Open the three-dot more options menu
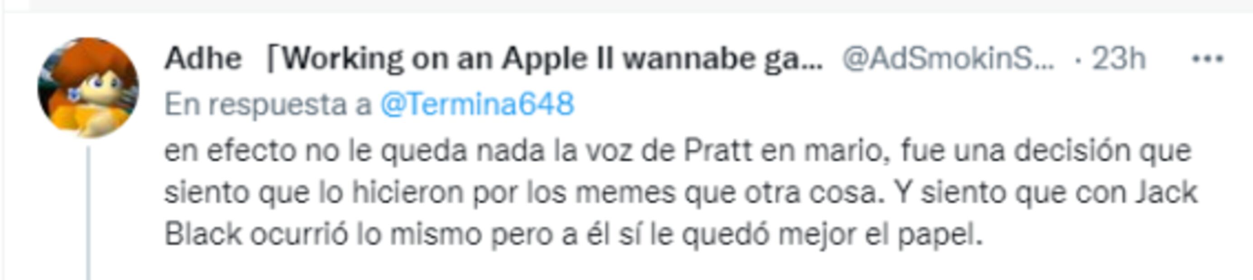 [1207, 59]
